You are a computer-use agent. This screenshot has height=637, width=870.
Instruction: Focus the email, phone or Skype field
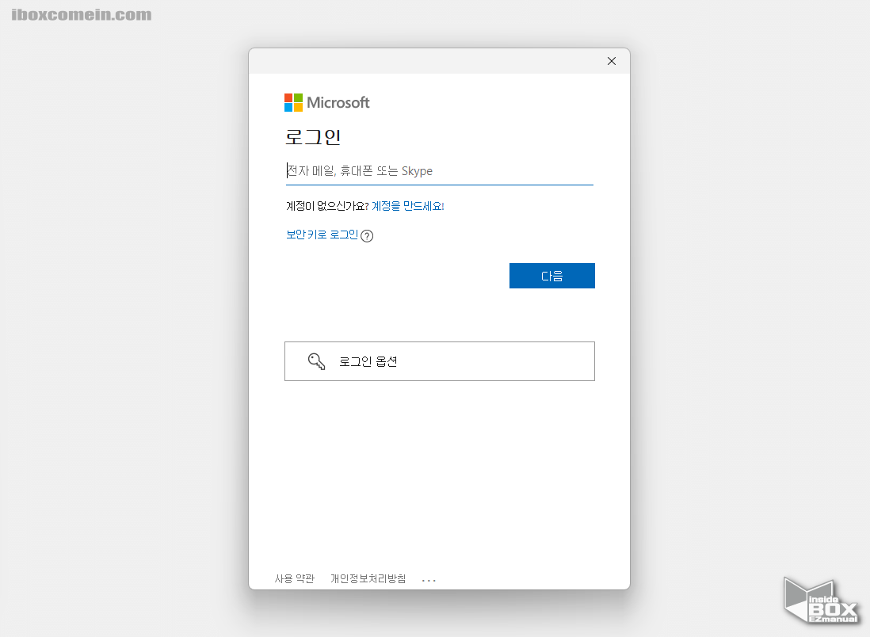pos(439,171)
